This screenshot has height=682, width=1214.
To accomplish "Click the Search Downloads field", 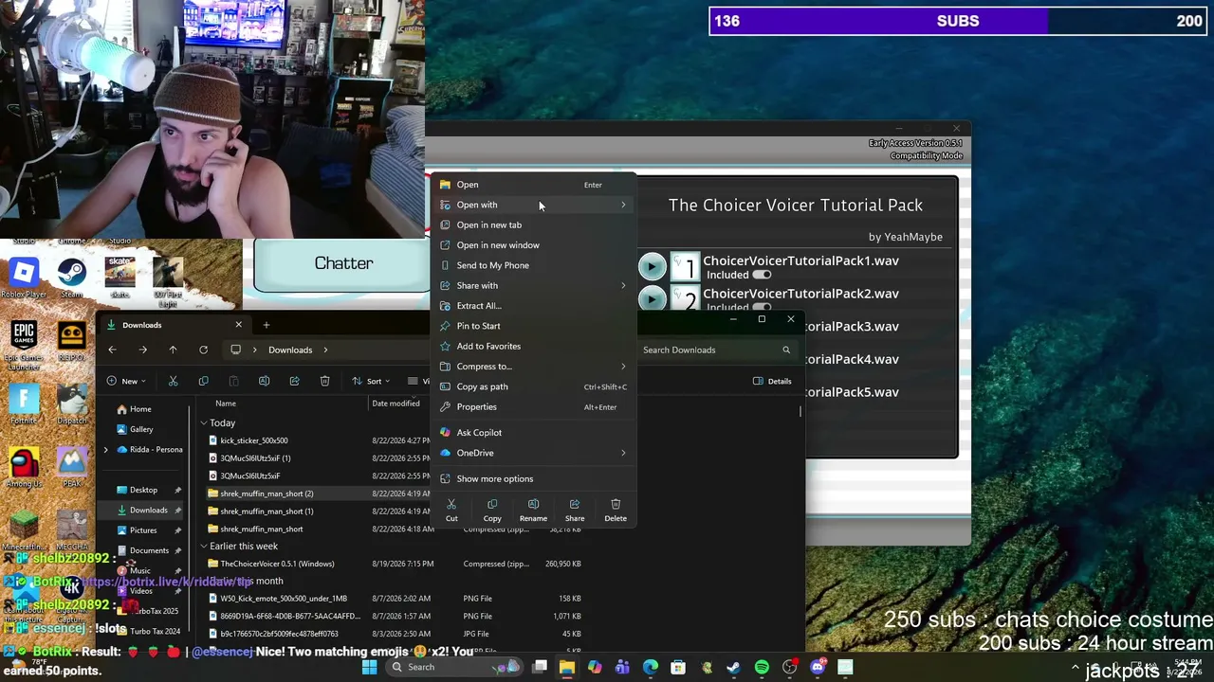I will [716, 350].
